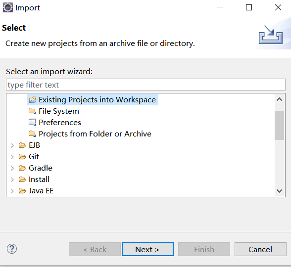
Task: Click the Cancel button
Action: pos(260,249)
